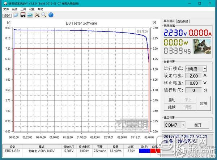Click the 设定电流 2.00 input field
217x160 pixels.
pyautogui.click(x=193, y=76)
